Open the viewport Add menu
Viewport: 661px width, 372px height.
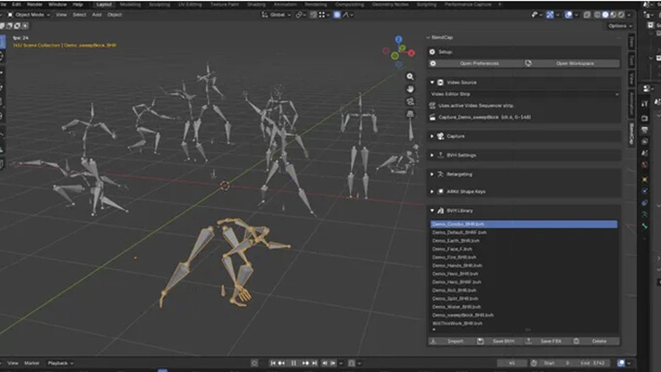click(x=96, y=15)
